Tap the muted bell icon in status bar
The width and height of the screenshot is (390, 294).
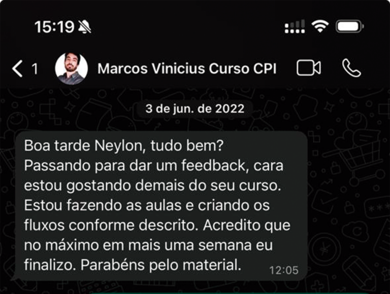point(85,26)
